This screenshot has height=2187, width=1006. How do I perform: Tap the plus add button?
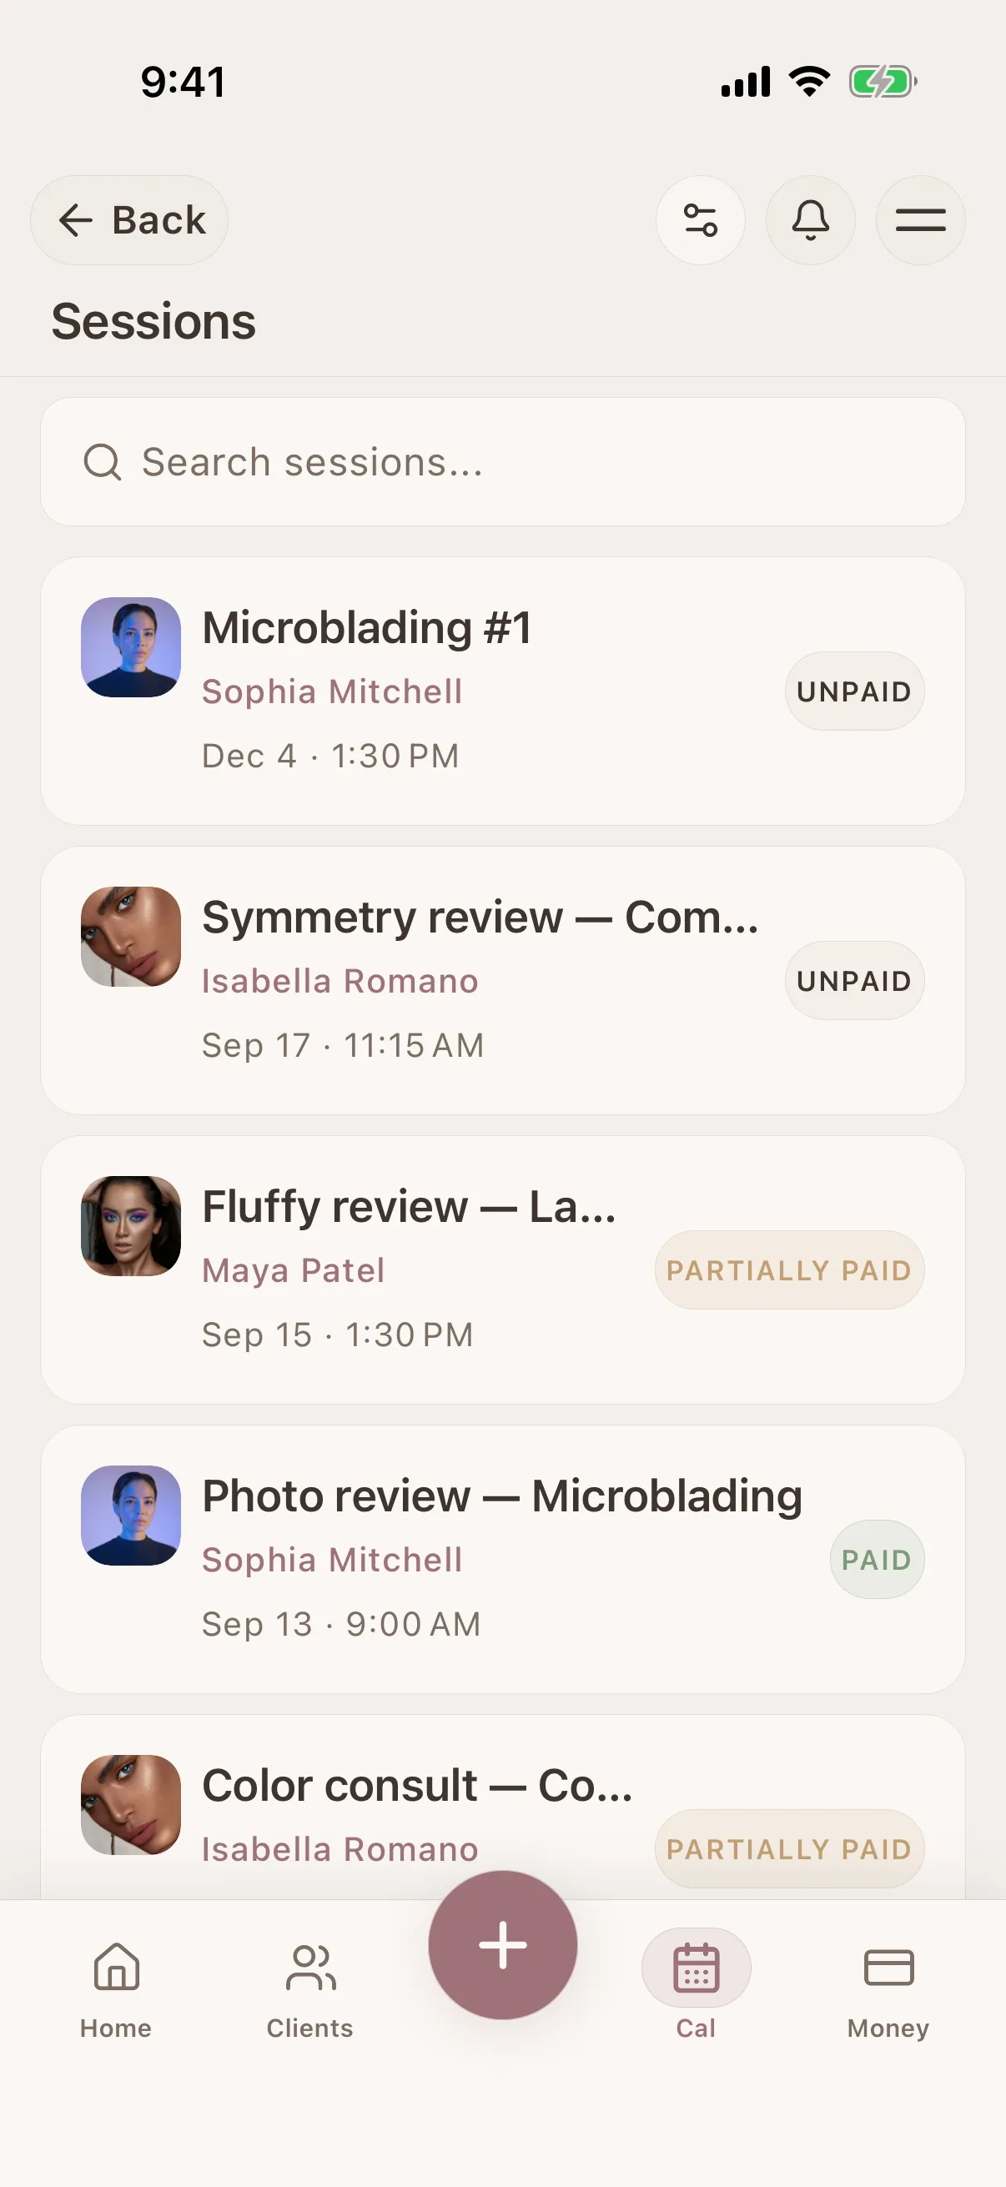[502, 1944]
